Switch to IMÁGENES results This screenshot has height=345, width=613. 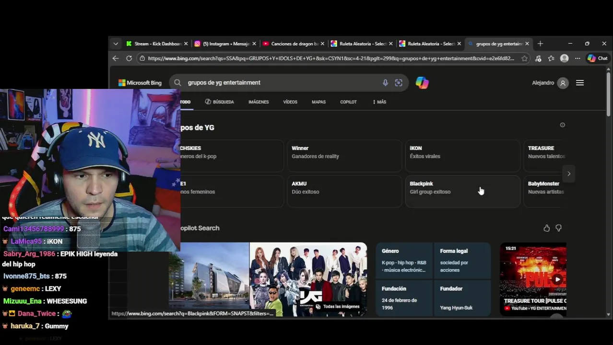(x=259, y=102)
